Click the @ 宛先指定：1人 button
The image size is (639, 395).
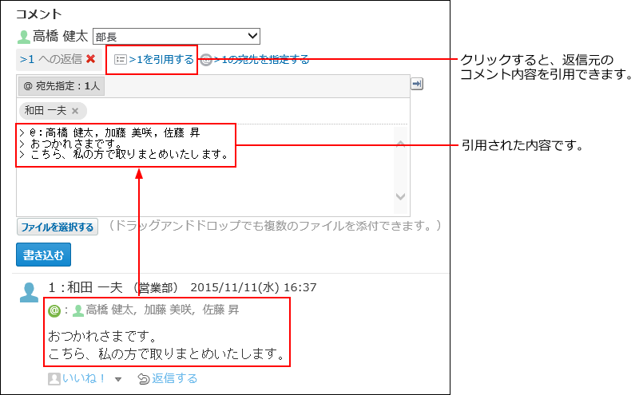(x=62, y=86)
